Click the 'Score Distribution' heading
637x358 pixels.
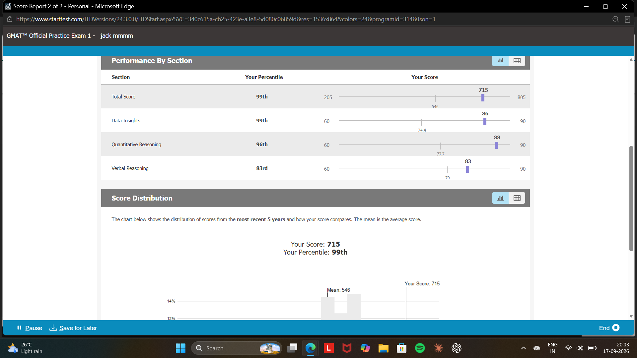click(142, 198)
